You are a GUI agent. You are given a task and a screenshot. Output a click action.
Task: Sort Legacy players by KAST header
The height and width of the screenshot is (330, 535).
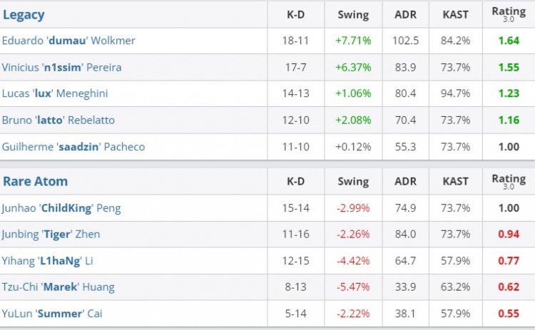click(455, 14)
